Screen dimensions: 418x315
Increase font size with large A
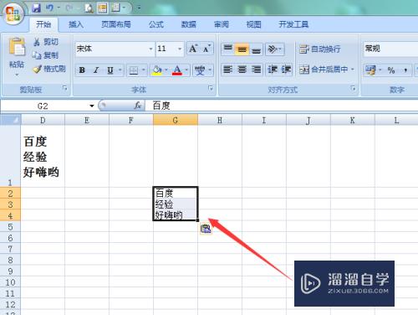click(x=193, y=49)
